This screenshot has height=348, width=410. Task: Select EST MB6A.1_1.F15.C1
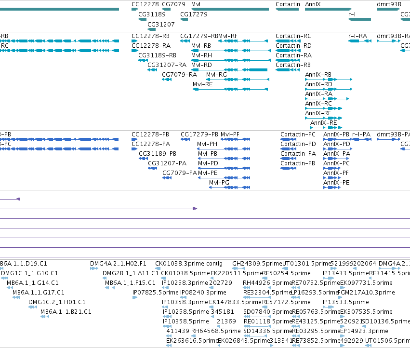tap(130, 283)
